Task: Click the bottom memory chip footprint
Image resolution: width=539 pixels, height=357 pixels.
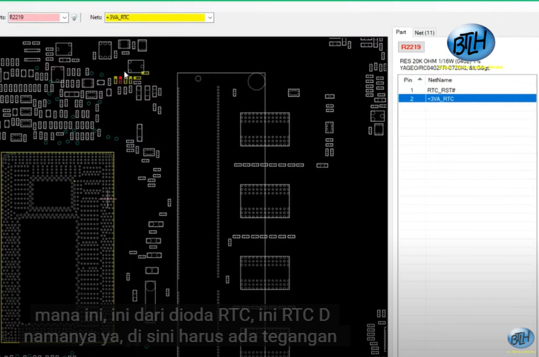Action: (265, 273)
